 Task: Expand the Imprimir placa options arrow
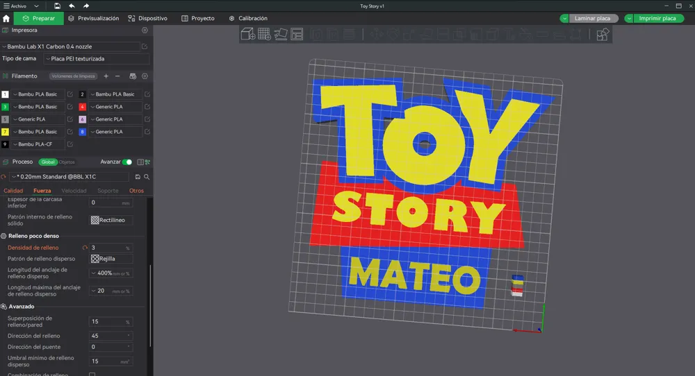click(629, 19)
